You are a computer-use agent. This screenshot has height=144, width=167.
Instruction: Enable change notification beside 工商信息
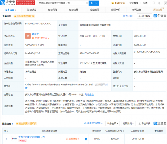(x=24, y=16)
